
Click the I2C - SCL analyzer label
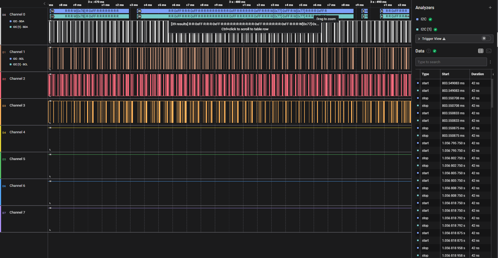click(18, 59)
